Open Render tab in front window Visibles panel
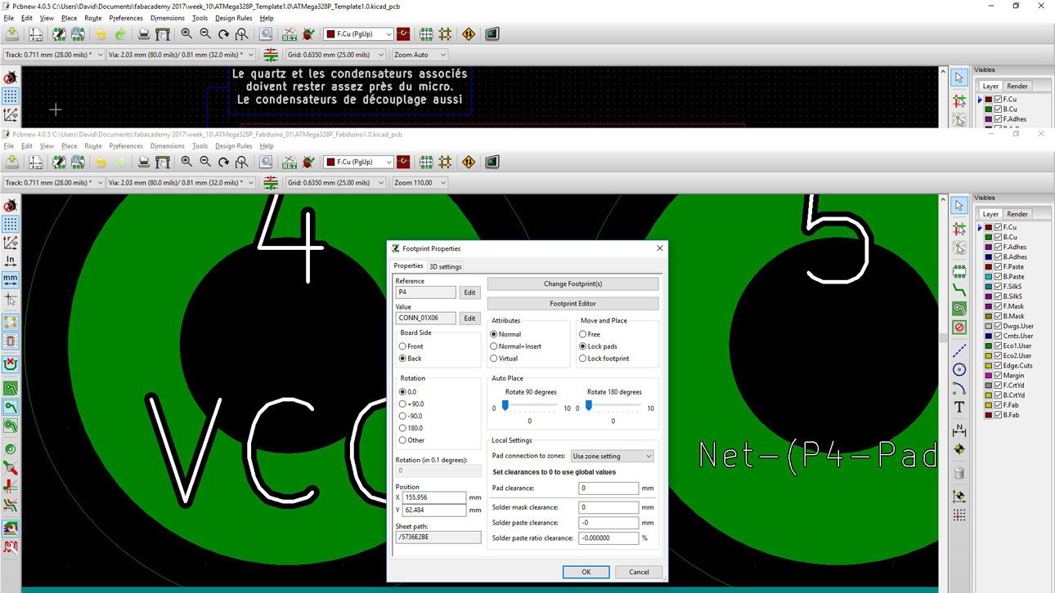The image size is (1055, 593). (x=1017, y=214)
